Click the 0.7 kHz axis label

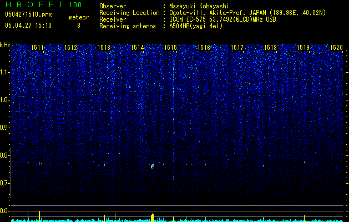pyautogui.click(x=5, y=183)
